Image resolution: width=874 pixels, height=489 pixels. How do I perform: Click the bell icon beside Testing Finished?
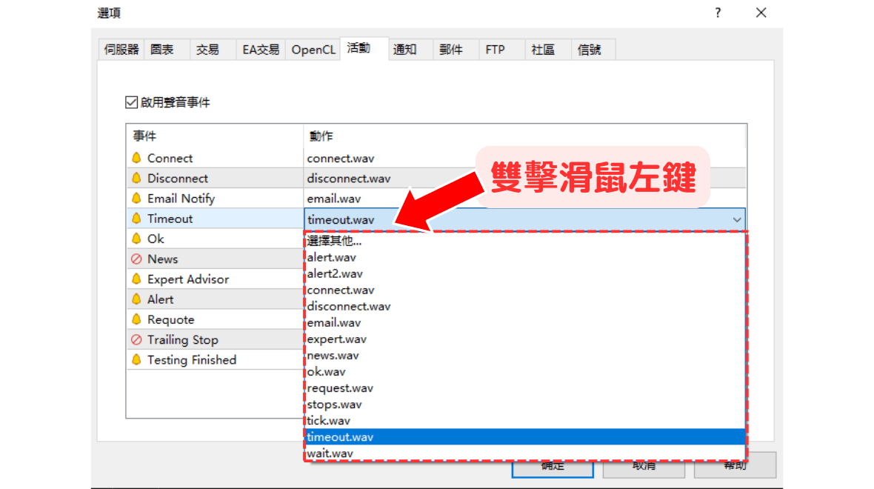point(136,360)
